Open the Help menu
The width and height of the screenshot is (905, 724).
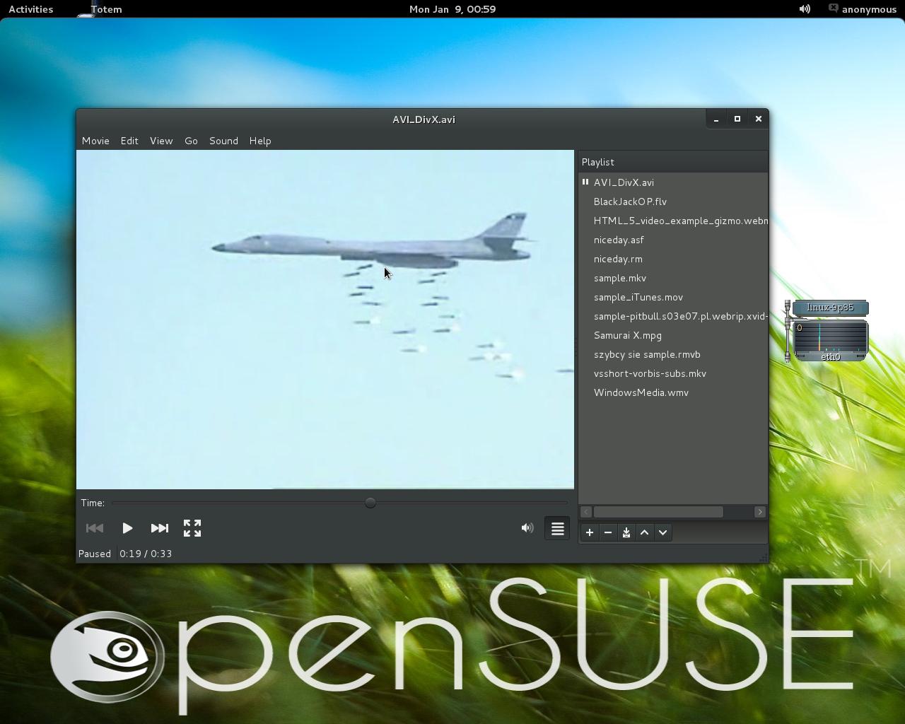(260, 141)
